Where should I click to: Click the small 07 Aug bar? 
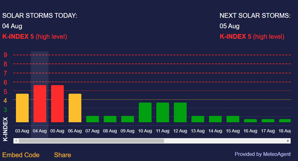93,119
